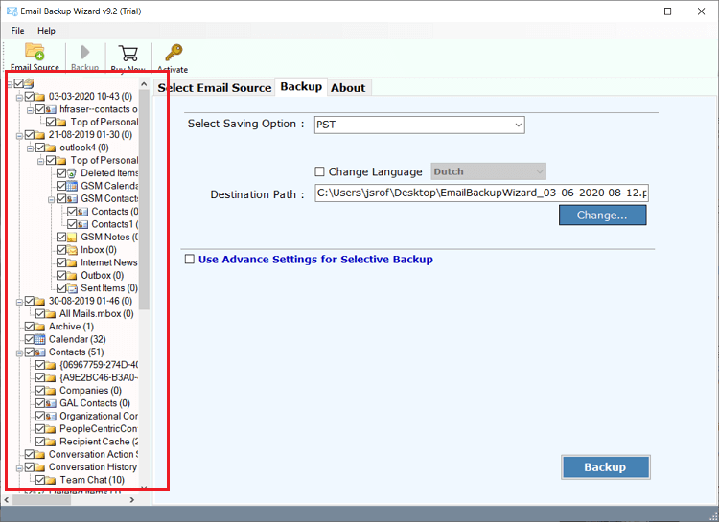
Task: Click the horizontal scrollbar right arrow
Action: pyautogui.click(x=132, y=500)
